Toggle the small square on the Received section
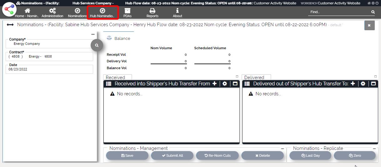 point(237,76)
